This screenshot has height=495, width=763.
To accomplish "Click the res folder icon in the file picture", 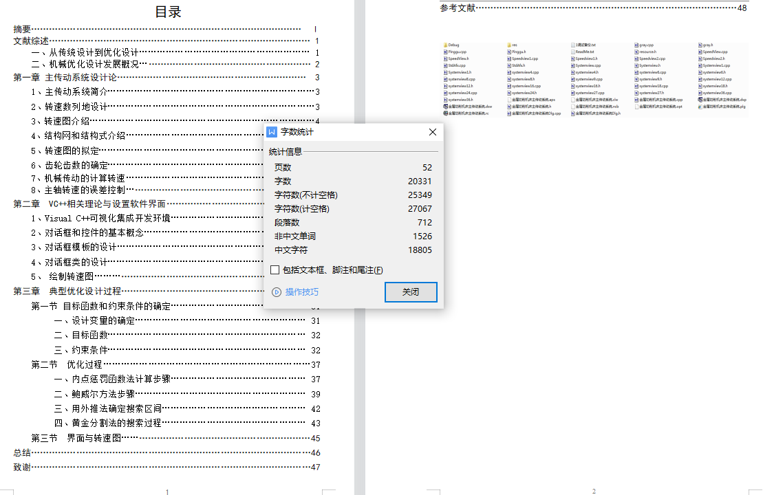I will point(509,45).
